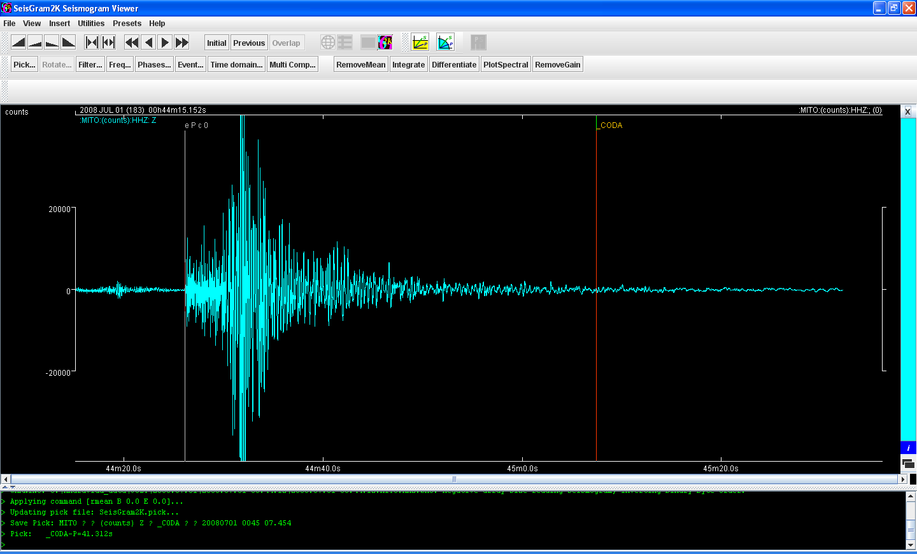Click the horizontal scrollbar left arrow
Viewport: 917px width, 554px height.
pyautogui.click(x=6, y=479)
